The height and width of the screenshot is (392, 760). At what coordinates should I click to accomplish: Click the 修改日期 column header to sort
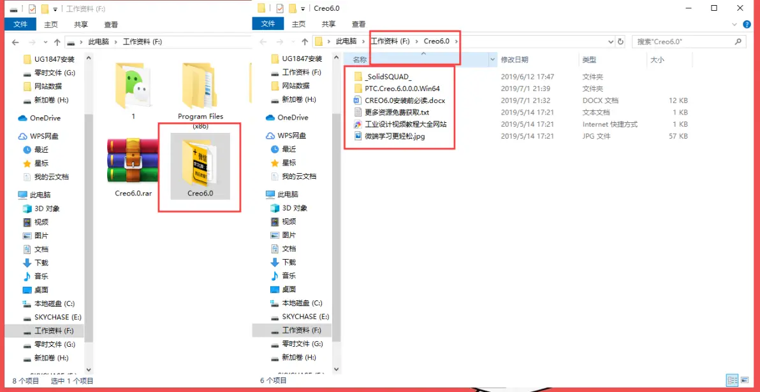[515, 60]
